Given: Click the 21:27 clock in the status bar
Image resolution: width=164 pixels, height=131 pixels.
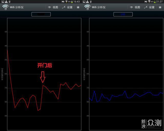Looking at the screenshot, I should pyautogui.click(x=160, y=2).
